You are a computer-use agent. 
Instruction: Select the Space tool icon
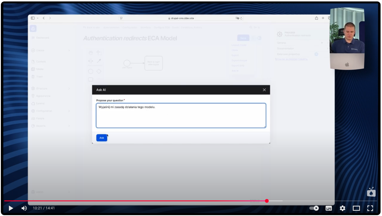point(91,60)
